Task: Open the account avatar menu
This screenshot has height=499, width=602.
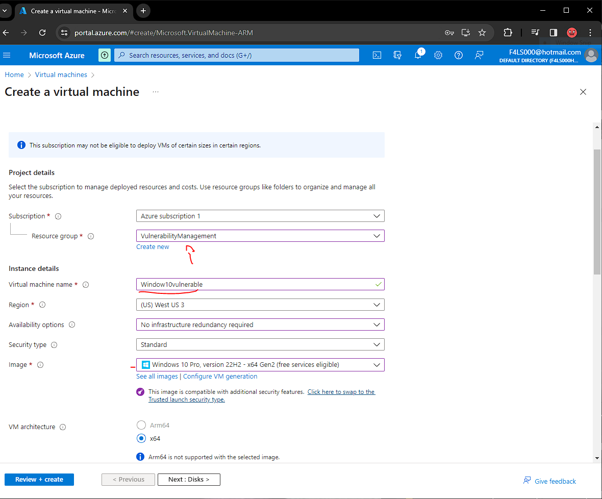Action: [591, 55]
